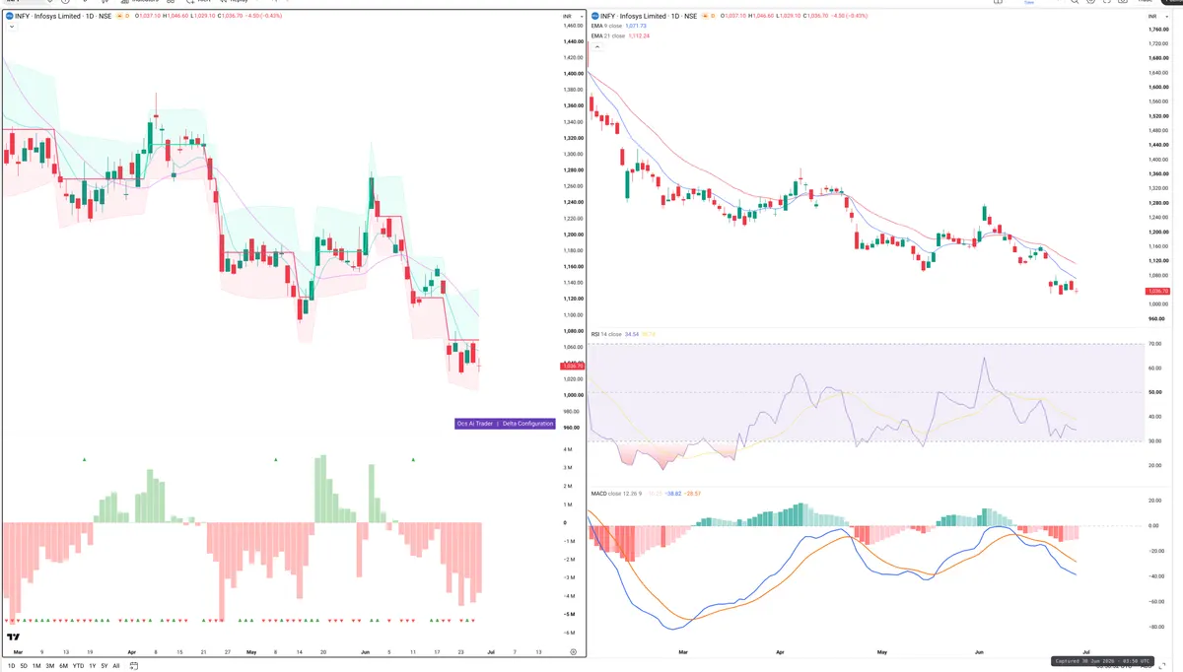Click the 4 M label on the volume delta axis
The width and height of the screenshot is (1183, 672).
(569, 449)
